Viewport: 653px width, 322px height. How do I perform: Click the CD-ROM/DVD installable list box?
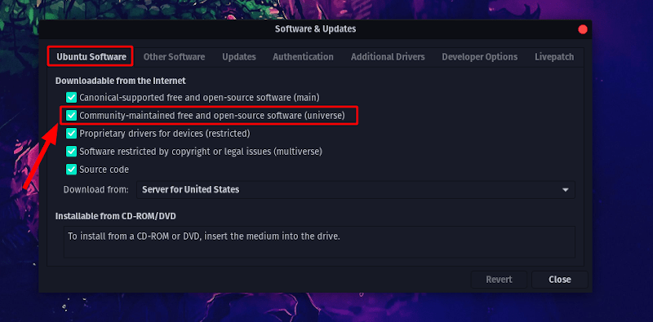coord(319,242)
